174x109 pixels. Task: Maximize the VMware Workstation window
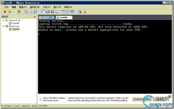[167, 3]
